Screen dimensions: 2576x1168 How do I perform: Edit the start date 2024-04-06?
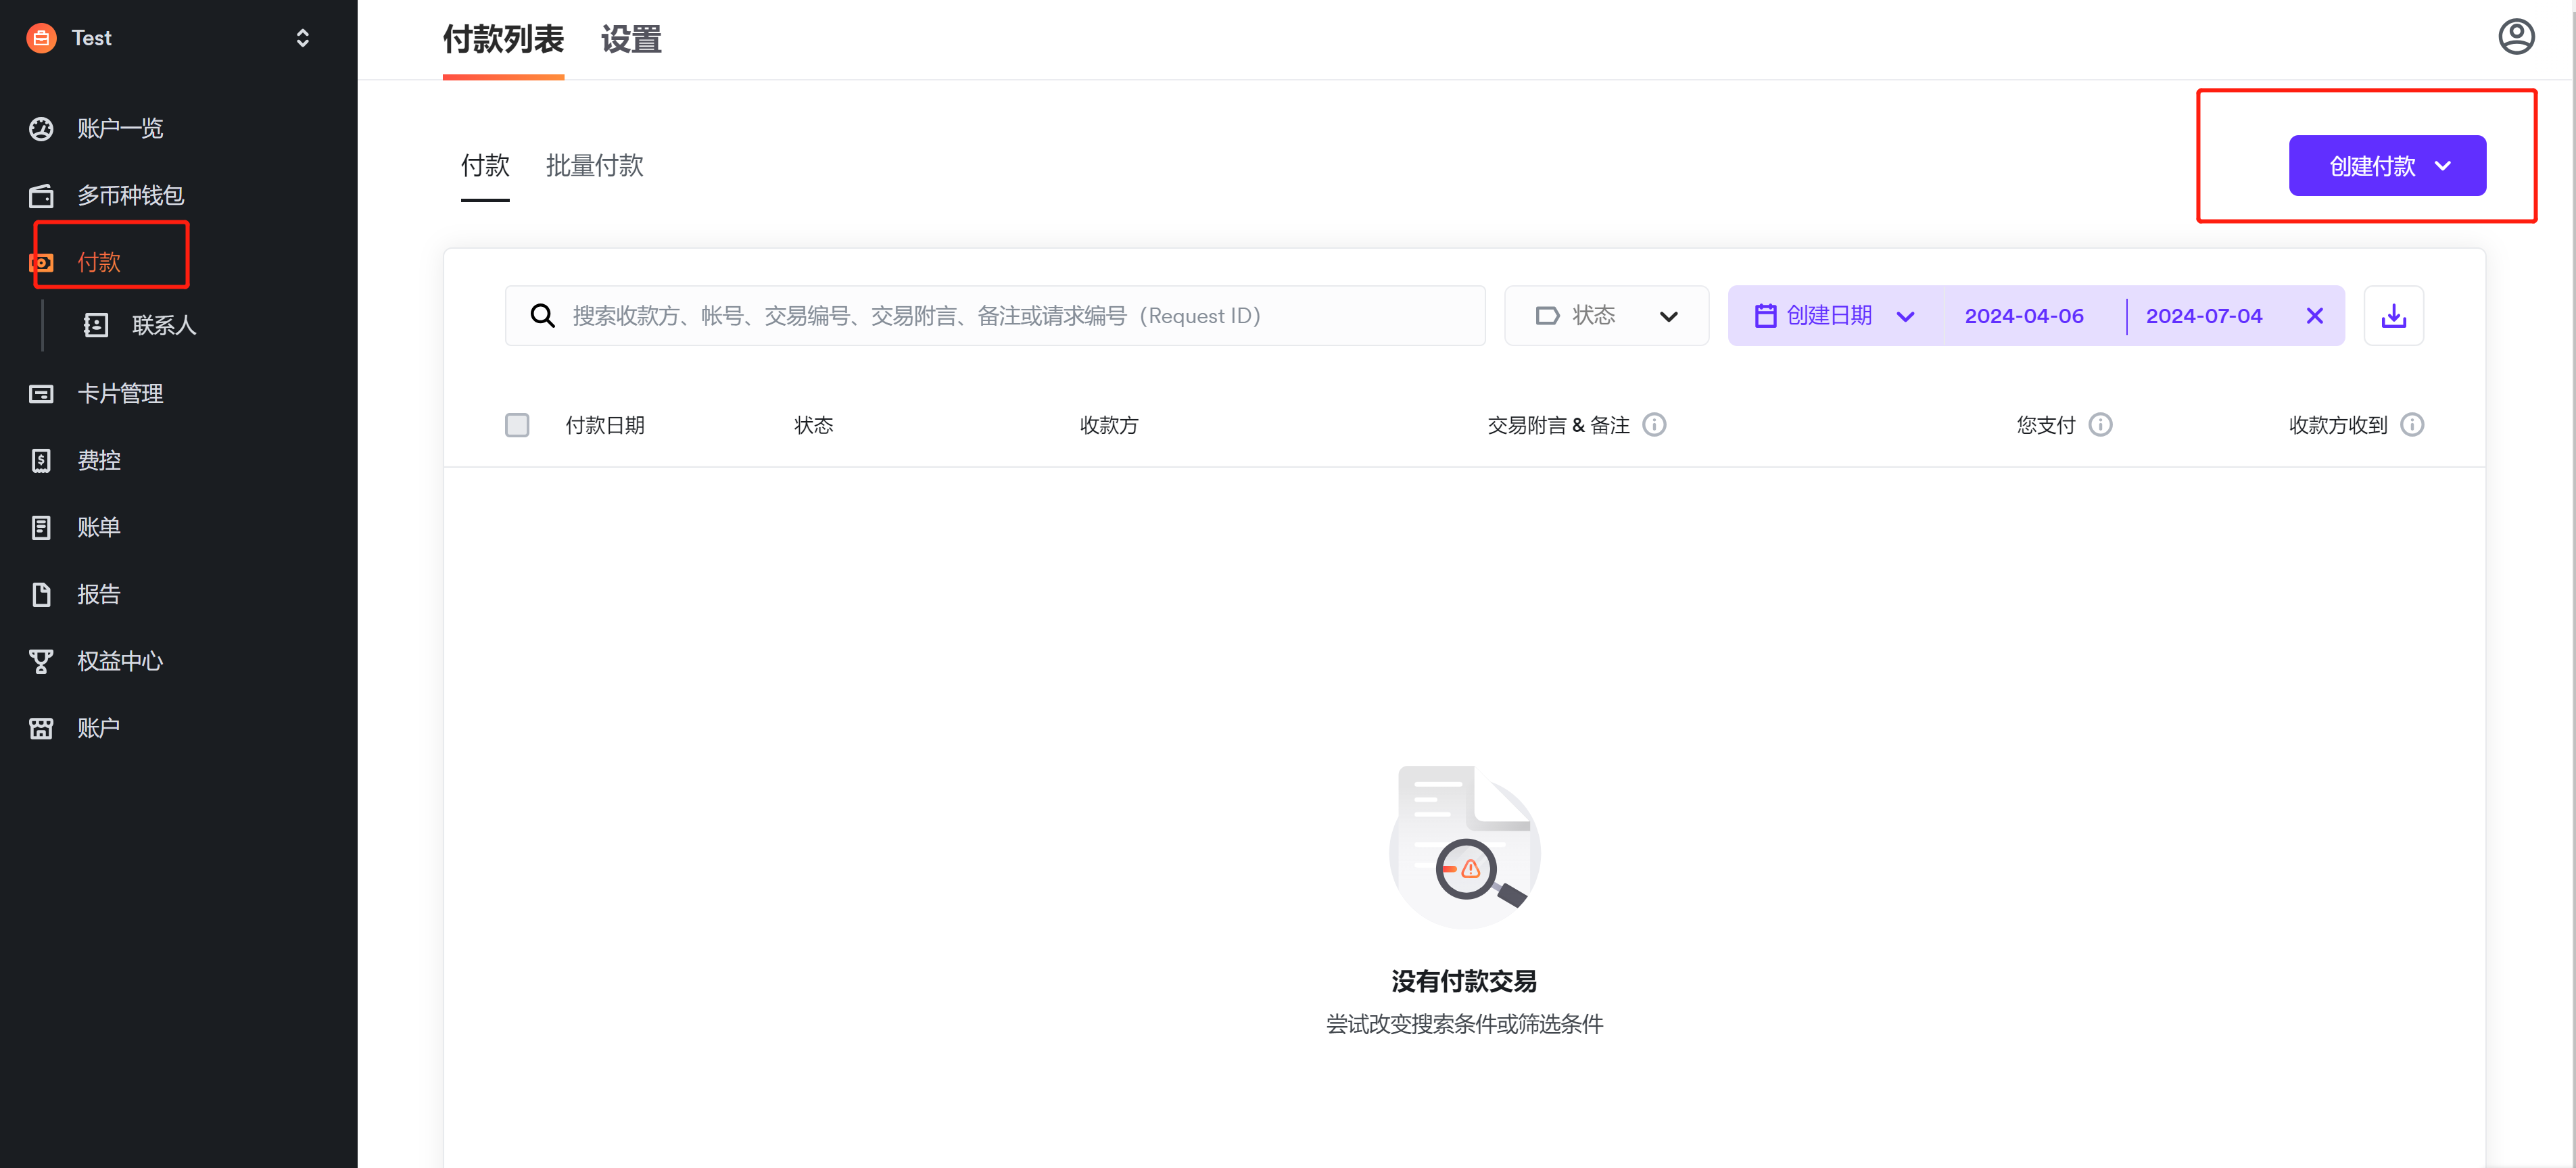point(2023,316)
